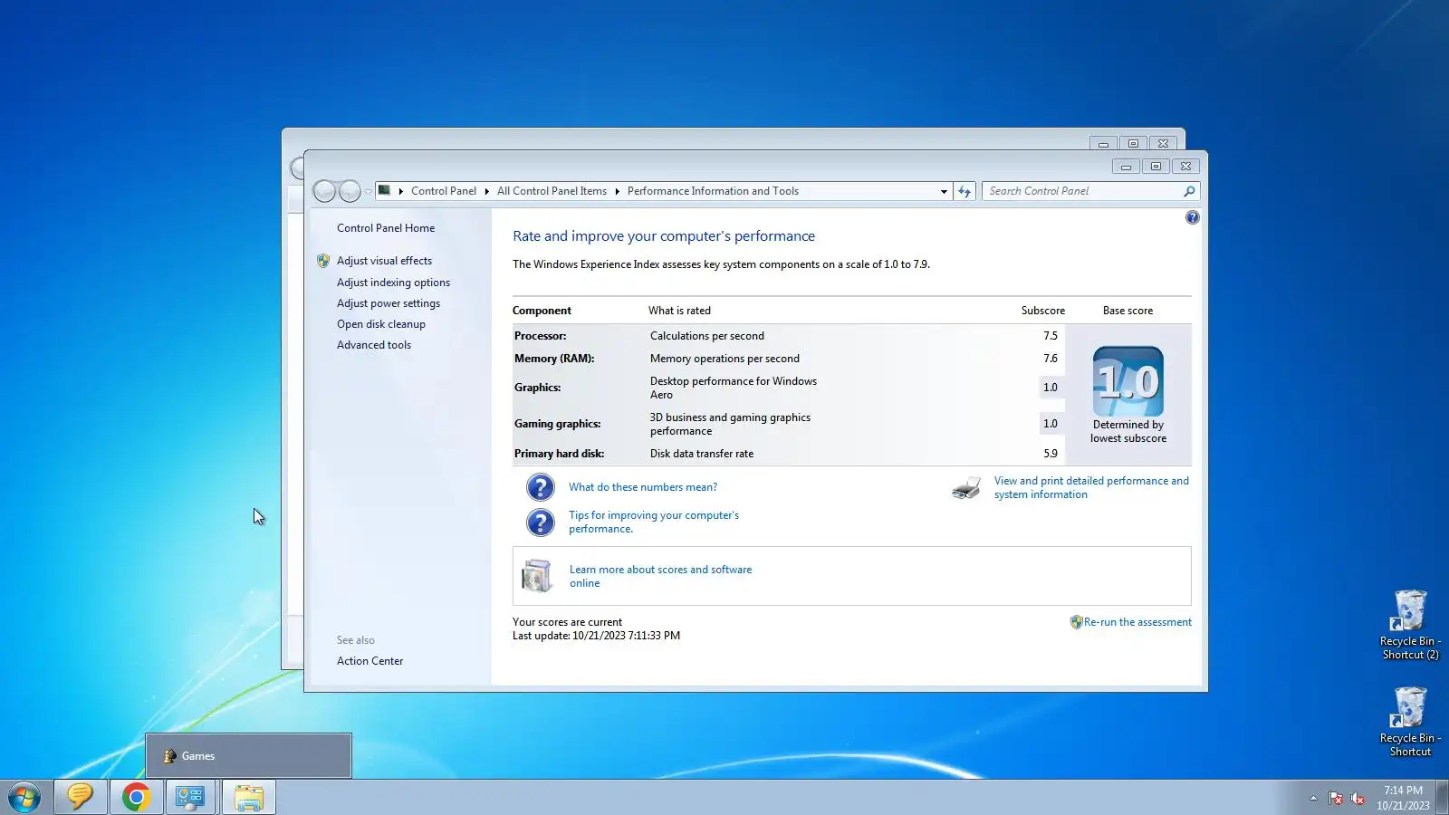Open the recent pages dropdown arrow
The image size is (1449, 815).
click(368, 191)
